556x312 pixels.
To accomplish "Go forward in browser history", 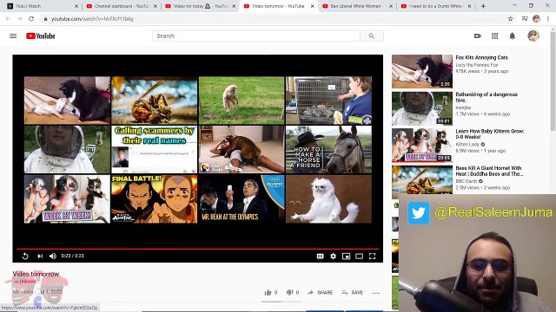I will coord(19,19).
